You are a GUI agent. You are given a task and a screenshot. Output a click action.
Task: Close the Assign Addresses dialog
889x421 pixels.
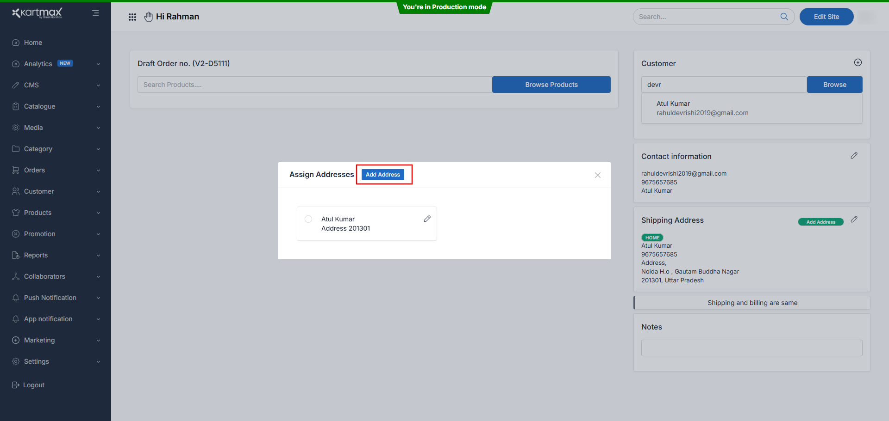tap(597, 175)
